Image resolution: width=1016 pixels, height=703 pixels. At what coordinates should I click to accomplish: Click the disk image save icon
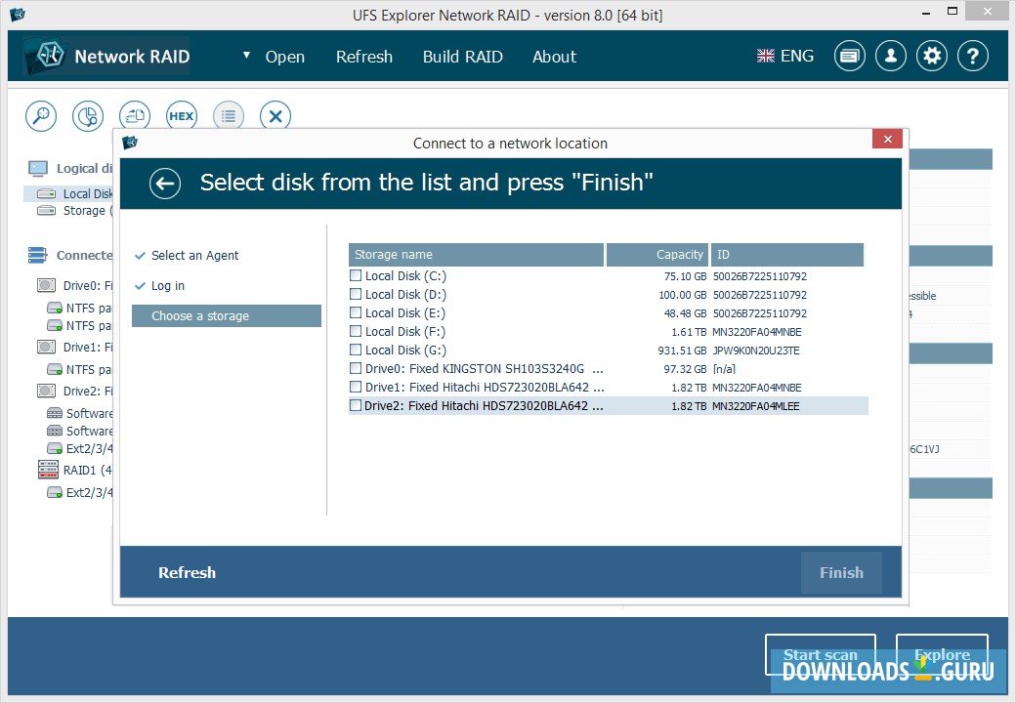(135, 116)
